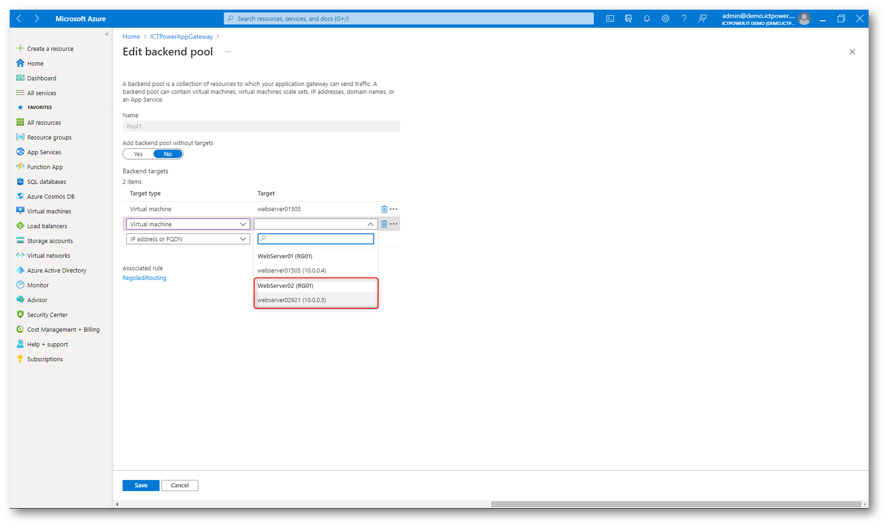This screenshot has width=888, height=528.
Task: Click the WebServer01 (RG01) group header
Action: pyautogui.click(x=285, y=256)
